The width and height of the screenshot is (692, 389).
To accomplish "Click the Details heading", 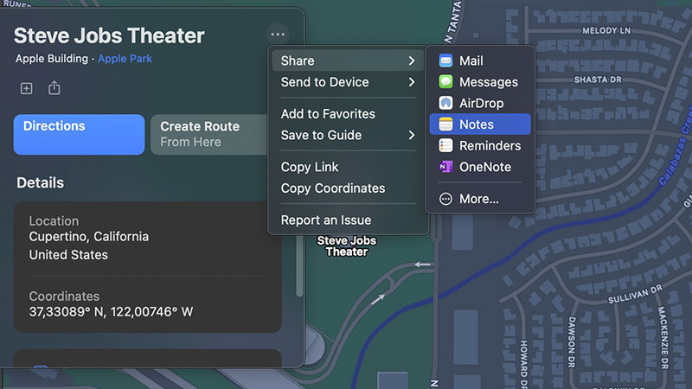I will click(x=40, y=182).
